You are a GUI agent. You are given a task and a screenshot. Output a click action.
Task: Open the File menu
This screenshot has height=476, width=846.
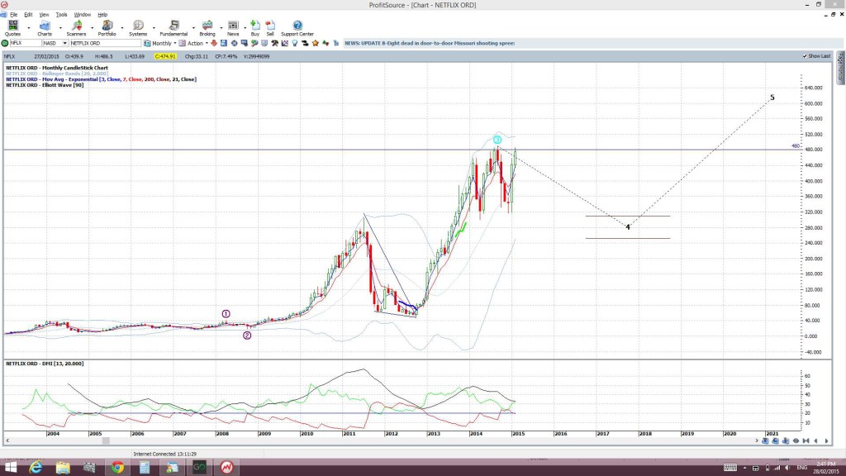pyautogui.click(x=13, y=15)
